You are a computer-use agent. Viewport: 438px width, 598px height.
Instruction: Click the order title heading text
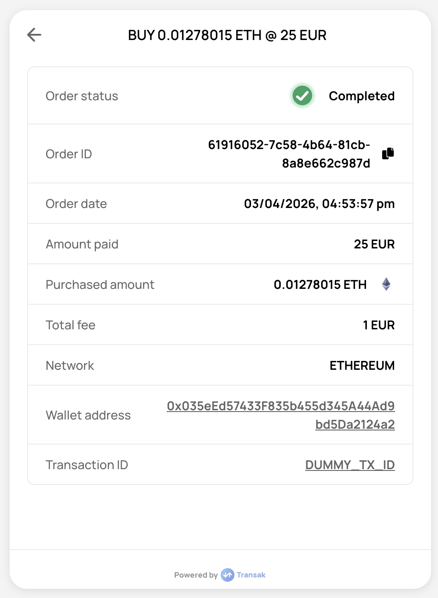[x=227, y=35]
